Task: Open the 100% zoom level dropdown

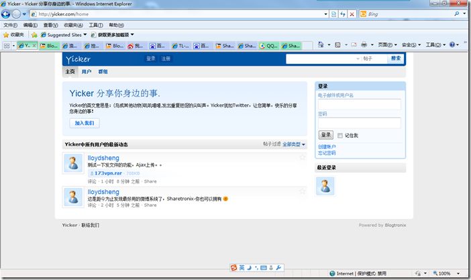Action: 458,273
